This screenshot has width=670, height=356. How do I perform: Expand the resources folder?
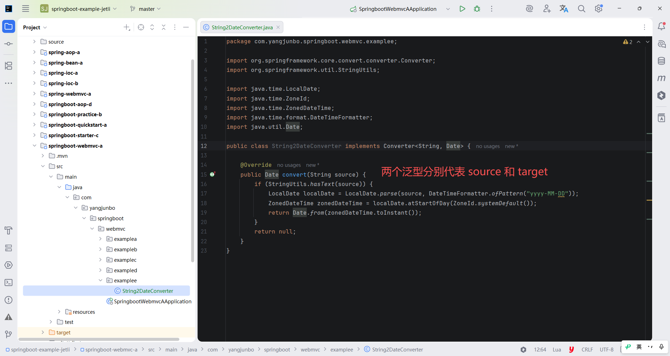tap(59, 312)
